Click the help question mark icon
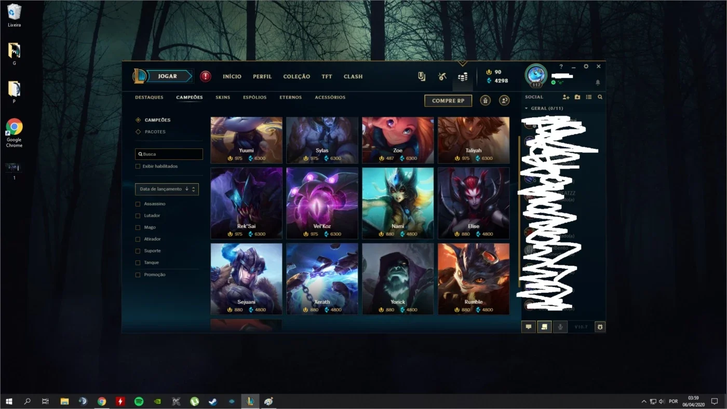 point(561,66)
